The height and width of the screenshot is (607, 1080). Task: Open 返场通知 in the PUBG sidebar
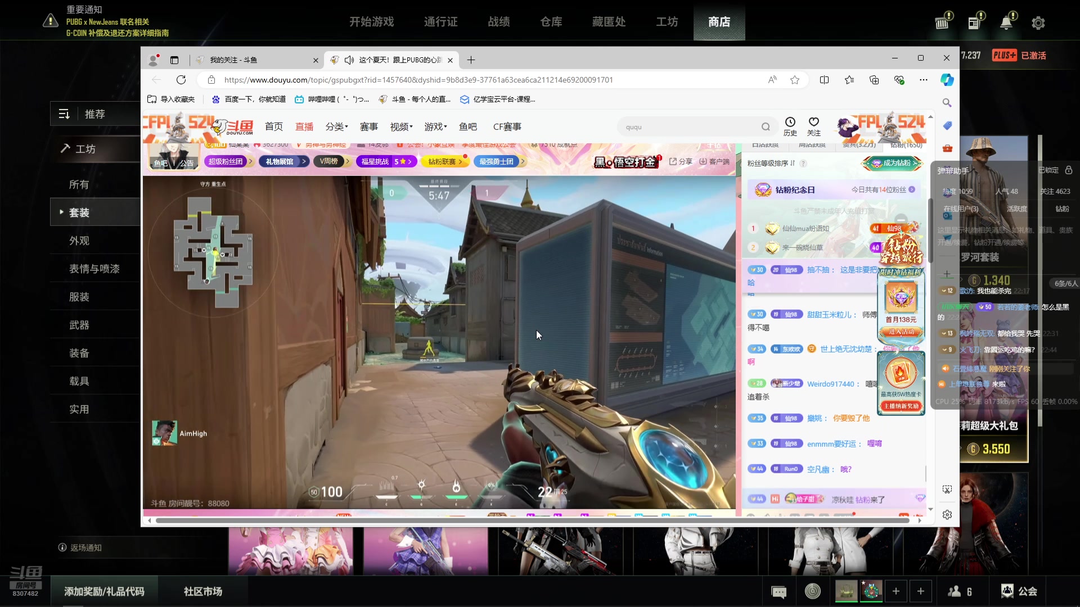80,547
